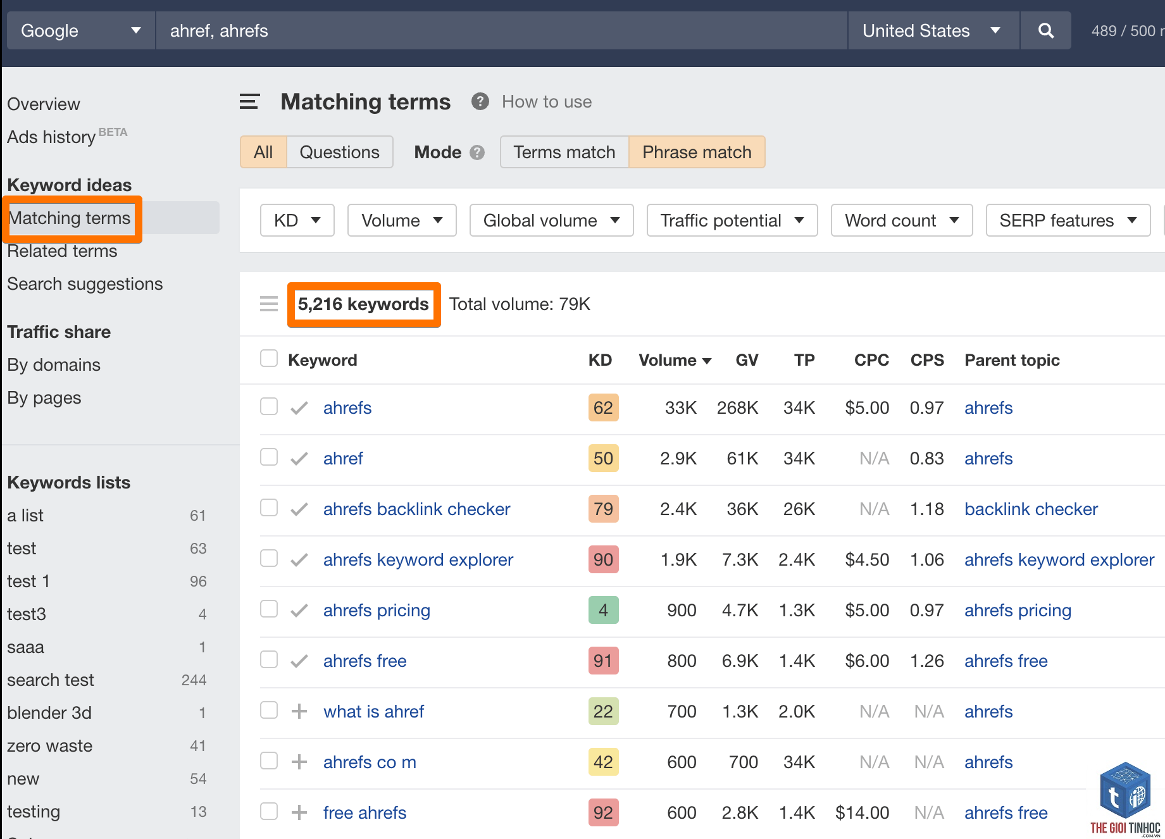Open Traffic share By pages
The height and width of the screenshot is (839, 1165).
pos(44,398)
